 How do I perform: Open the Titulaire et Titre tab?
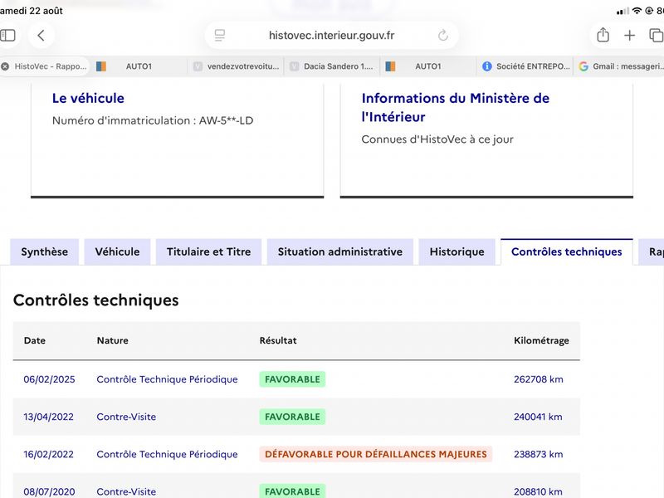pos(209,252)
